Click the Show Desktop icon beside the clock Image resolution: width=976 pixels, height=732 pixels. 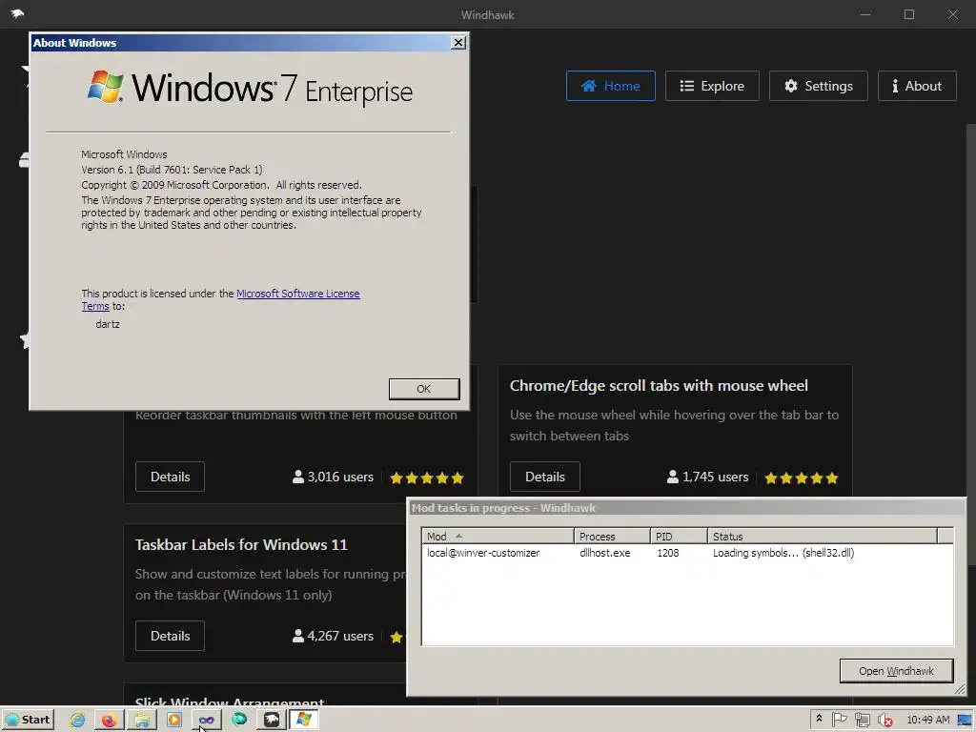tap(965, 720)
